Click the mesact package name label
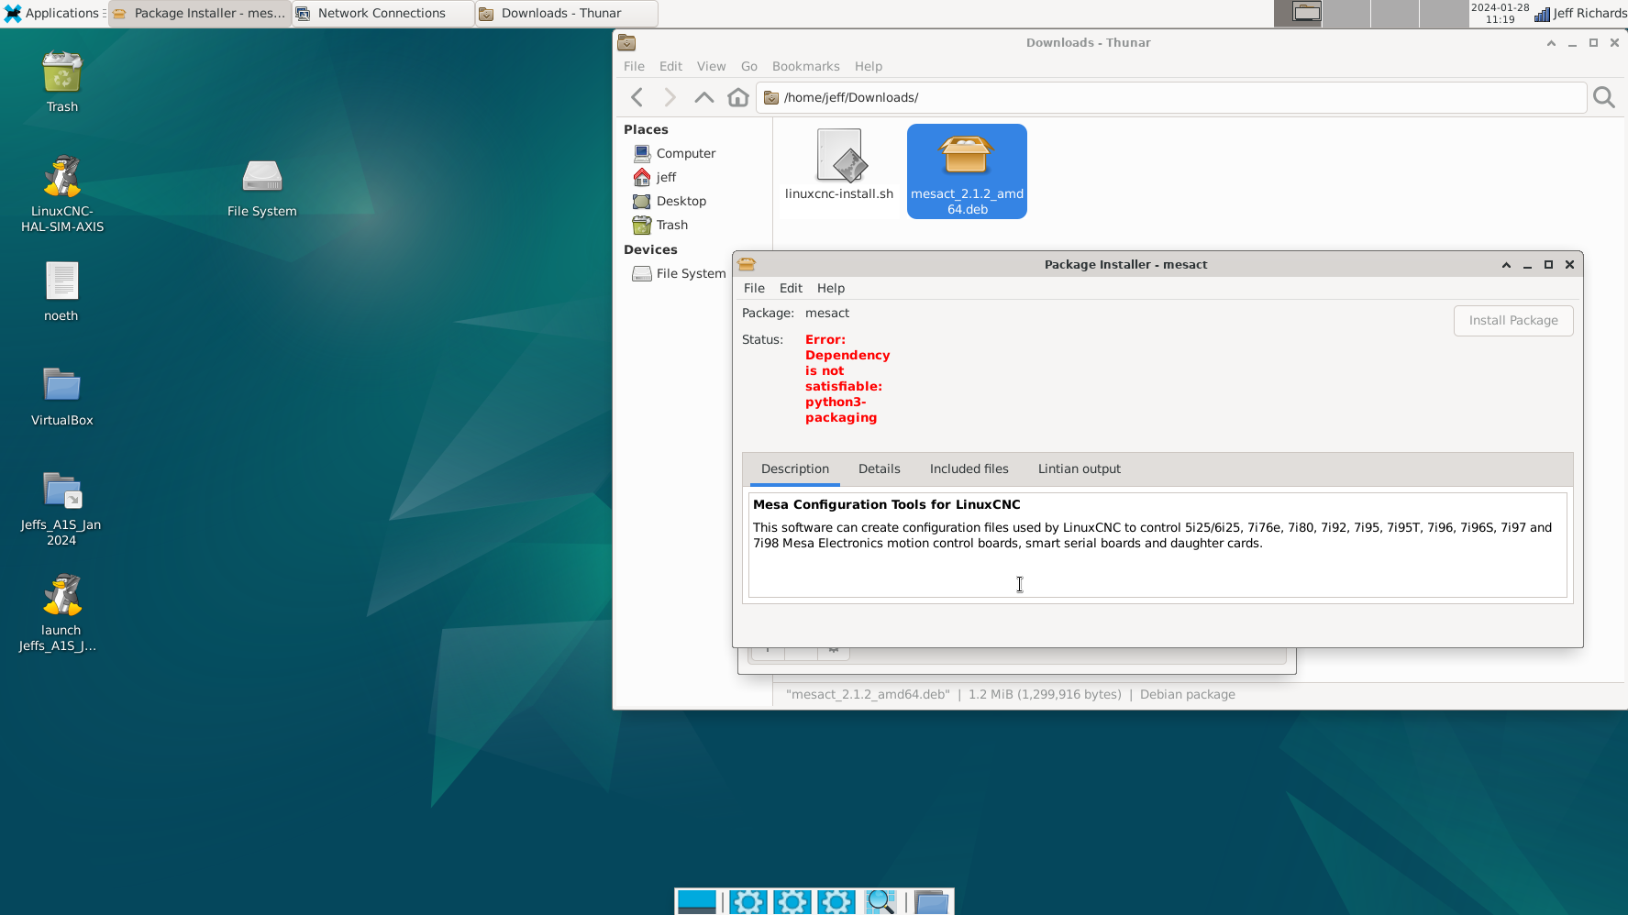 coord(826,313)
